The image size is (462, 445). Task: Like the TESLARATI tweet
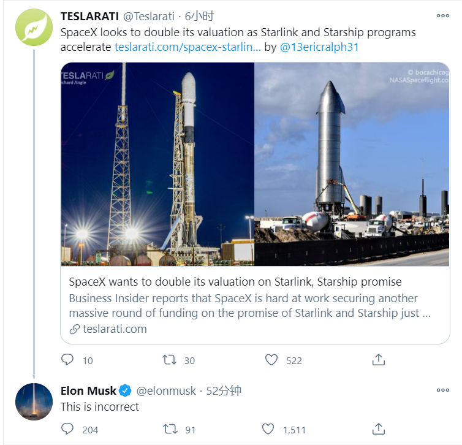[271, 360]
